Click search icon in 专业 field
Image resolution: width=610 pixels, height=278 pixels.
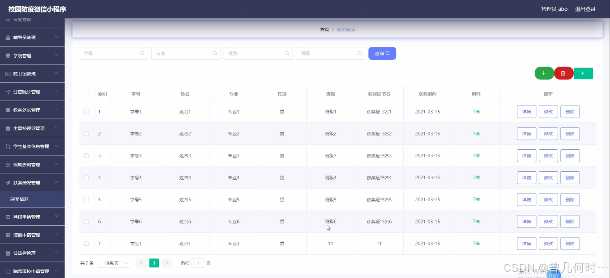point(215,53)
